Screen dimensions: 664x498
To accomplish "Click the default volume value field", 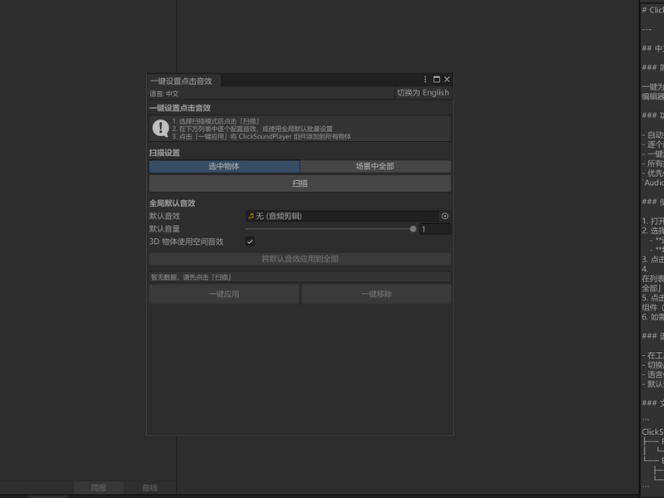I will 435,229.
